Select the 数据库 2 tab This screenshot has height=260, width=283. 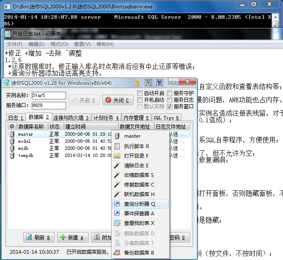[39, 117]
